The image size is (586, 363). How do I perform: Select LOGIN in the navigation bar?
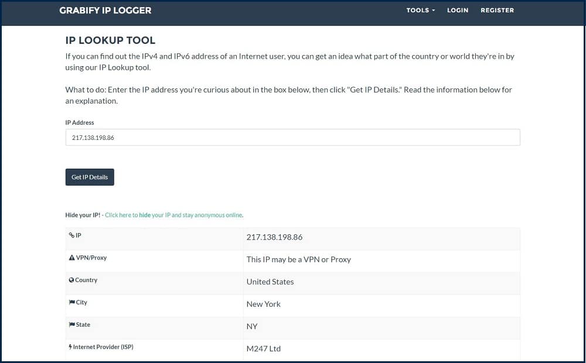(458, 10)
